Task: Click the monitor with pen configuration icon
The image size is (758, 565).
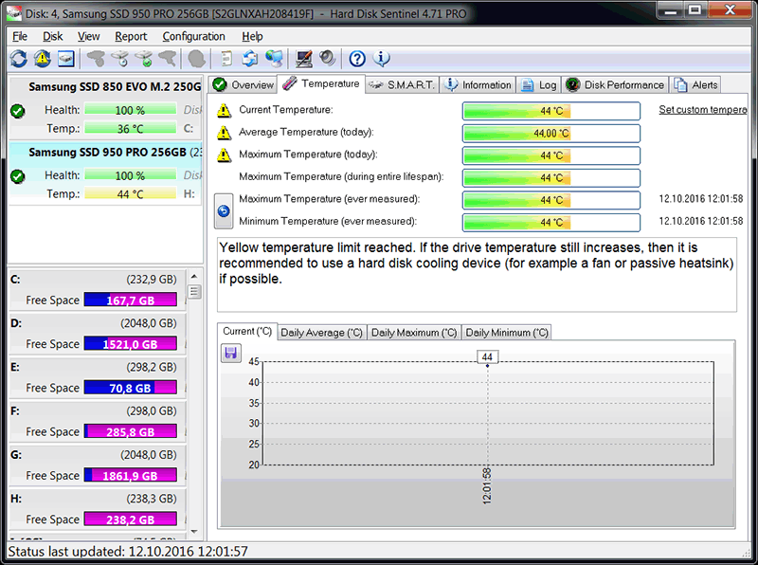Action: pos(303,59)
